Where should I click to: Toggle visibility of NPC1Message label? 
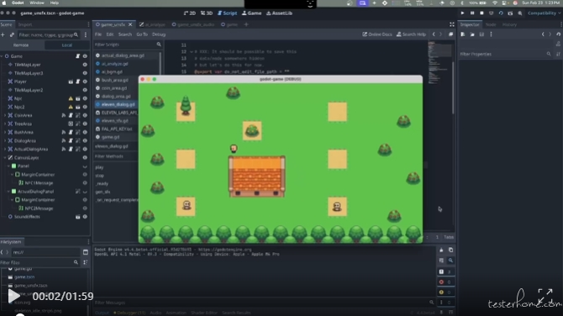pos(85,182)
